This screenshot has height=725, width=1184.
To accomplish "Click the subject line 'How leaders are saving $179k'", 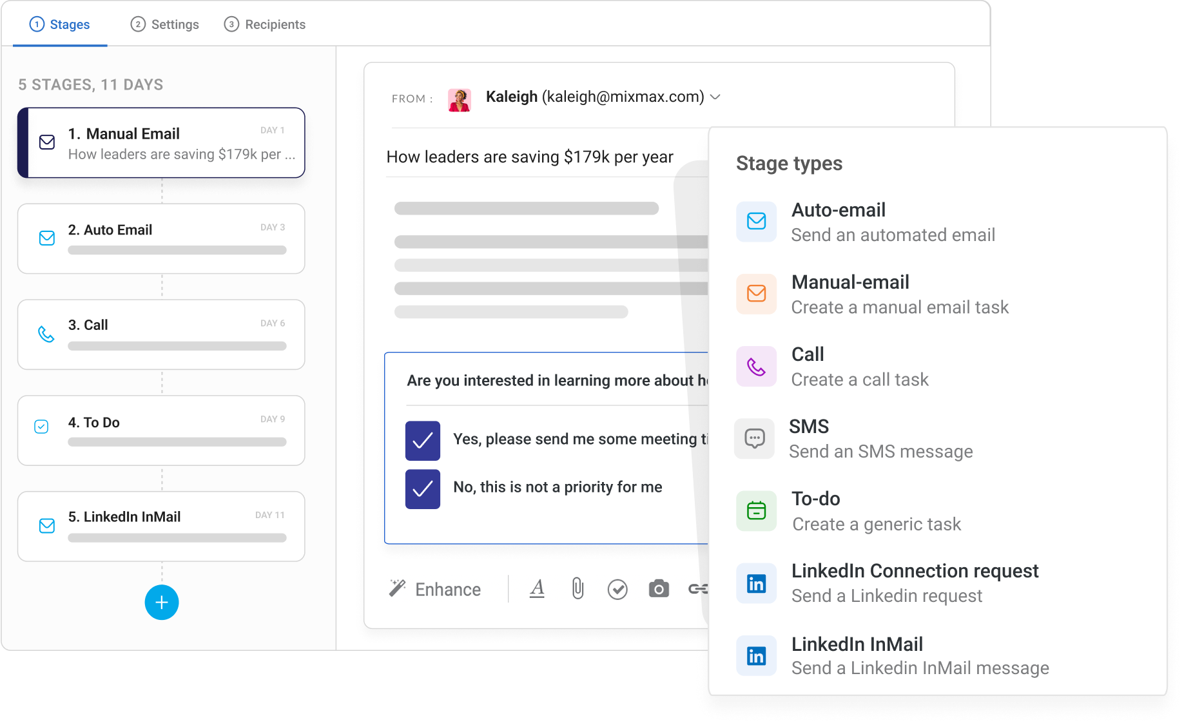I will coord(529,157).
